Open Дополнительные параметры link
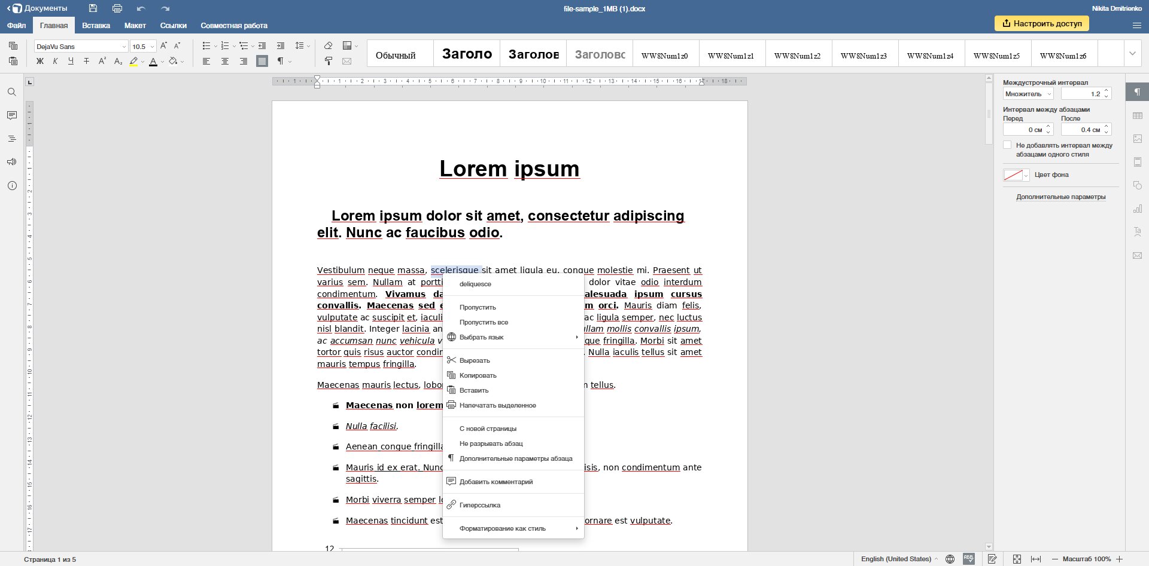 [x=1060, y=197]
